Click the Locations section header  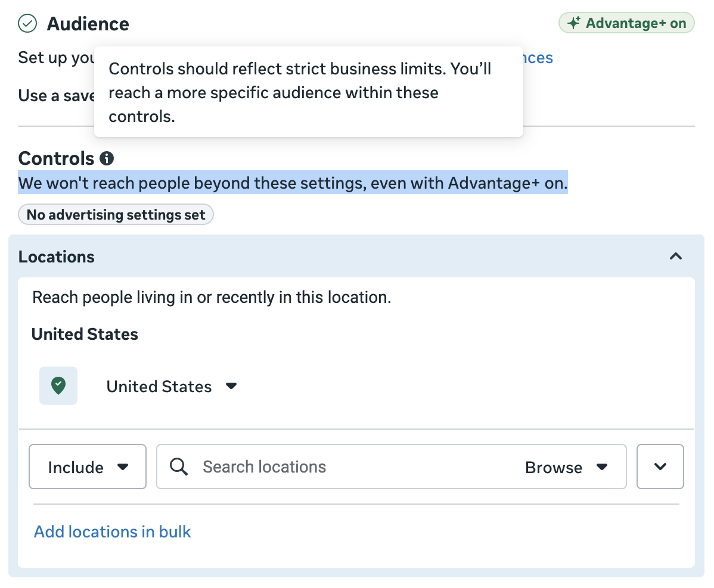click(57, 257)
